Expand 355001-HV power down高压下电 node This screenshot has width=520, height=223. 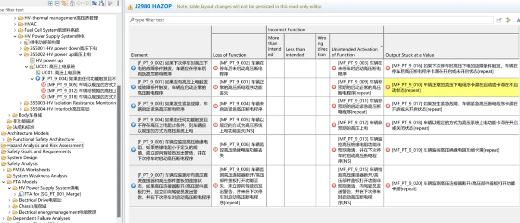[21, 48]
